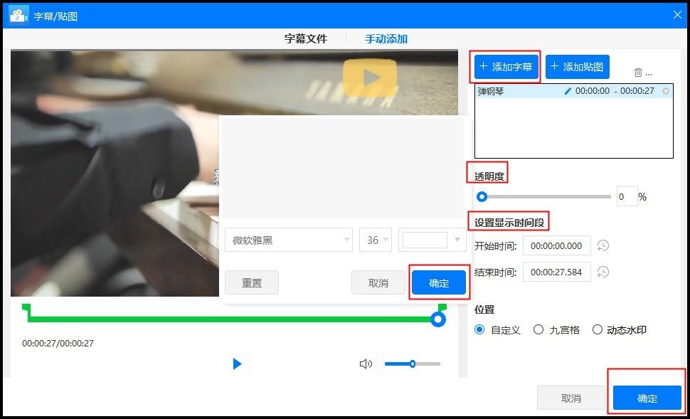Click the 透明度 slider handle
This screenshot has height=419, width=690.
tap(482, 197)
